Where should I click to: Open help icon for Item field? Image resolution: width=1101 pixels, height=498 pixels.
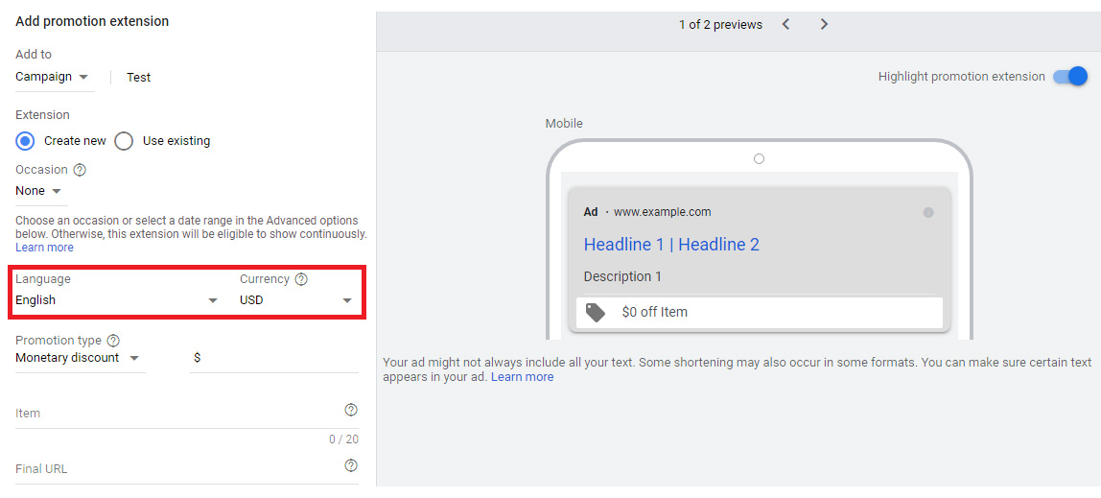point(351,410)
